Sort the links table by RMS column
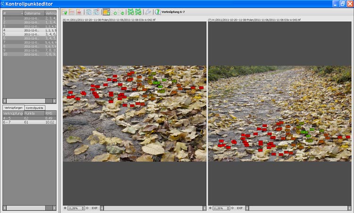354x213 pixels. [50, 113]
